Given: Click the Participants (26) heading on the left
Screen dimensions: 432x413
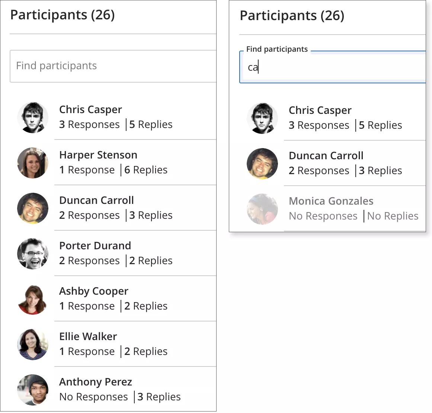Looking at the screenshot, I should click(x=62, y=15).
